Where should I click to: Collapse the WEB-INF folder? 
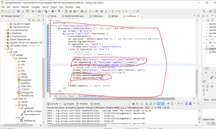[13, 99]
